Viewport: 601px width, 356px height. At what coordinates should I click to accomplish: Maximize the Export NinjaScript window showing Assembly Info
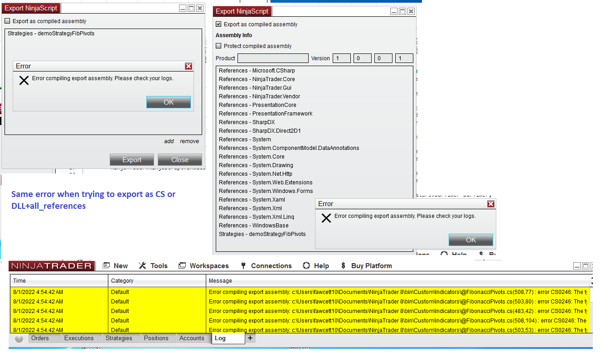[402, 12]
